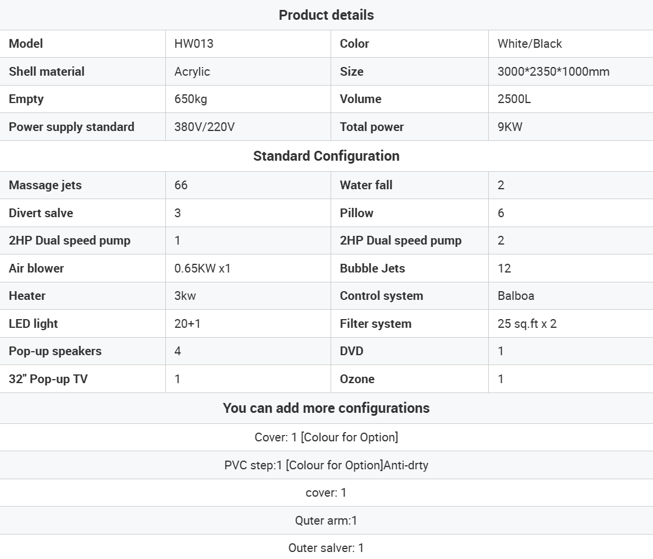Click You can add more configurations heading

(326, 408)
